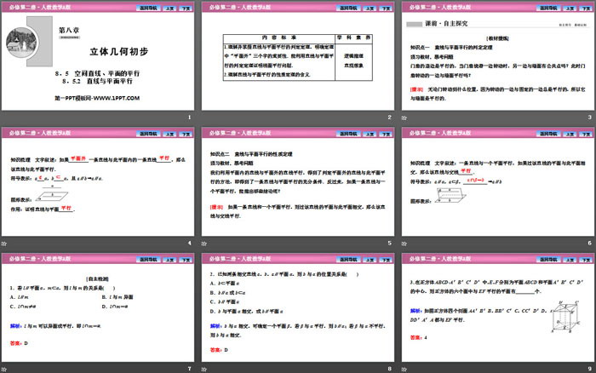Select slide 2 with the 内容标准 table
This screenshot has width=596, height=373.
(298, 56)
